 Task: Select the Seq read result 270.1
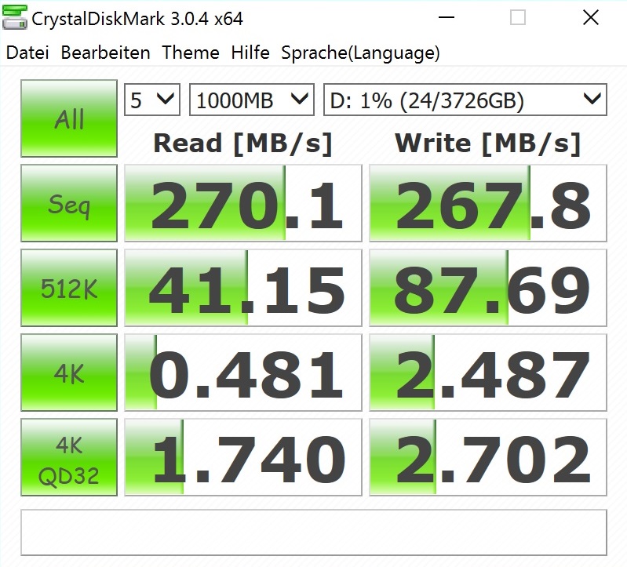coord(243,203)
